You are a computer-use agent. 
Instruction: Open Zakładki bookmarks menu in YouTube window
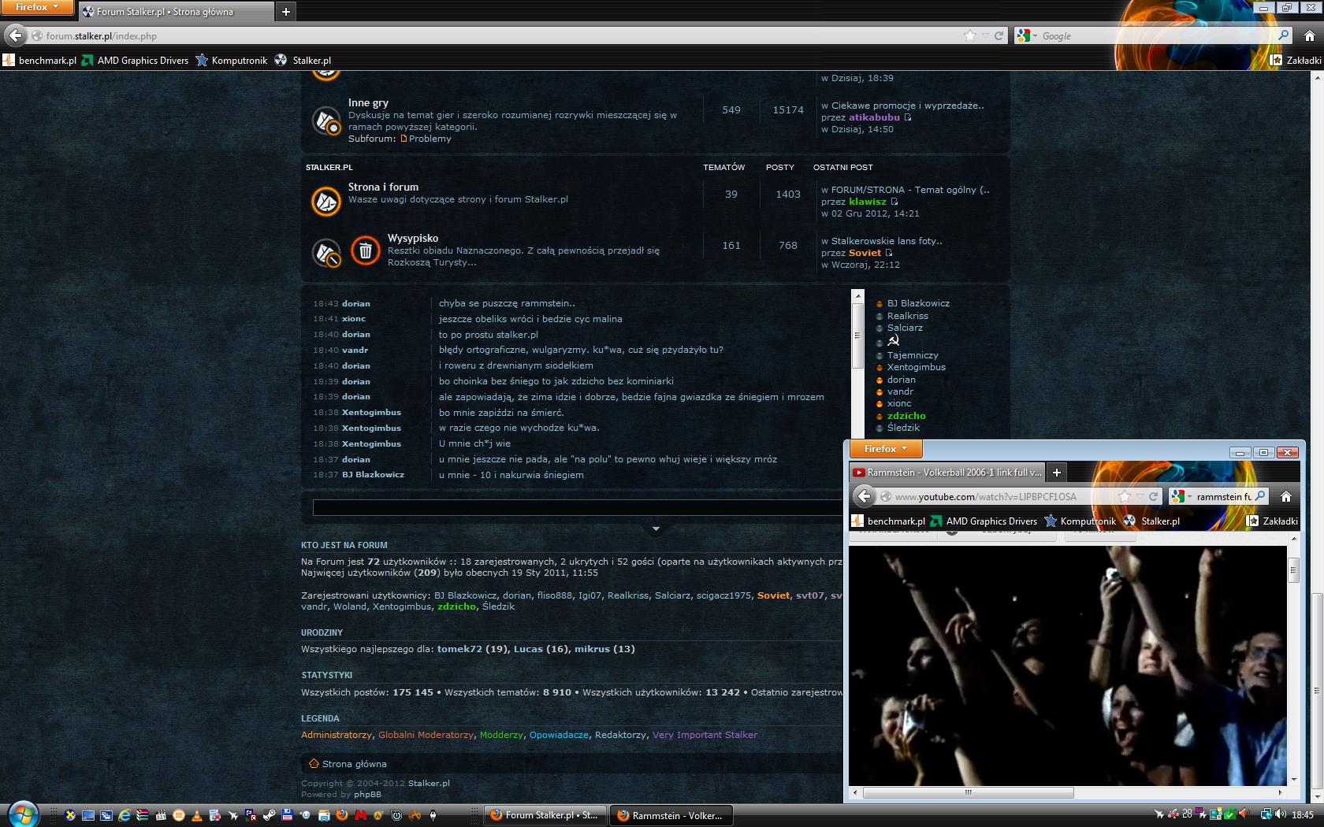[x=1273, y=521]
